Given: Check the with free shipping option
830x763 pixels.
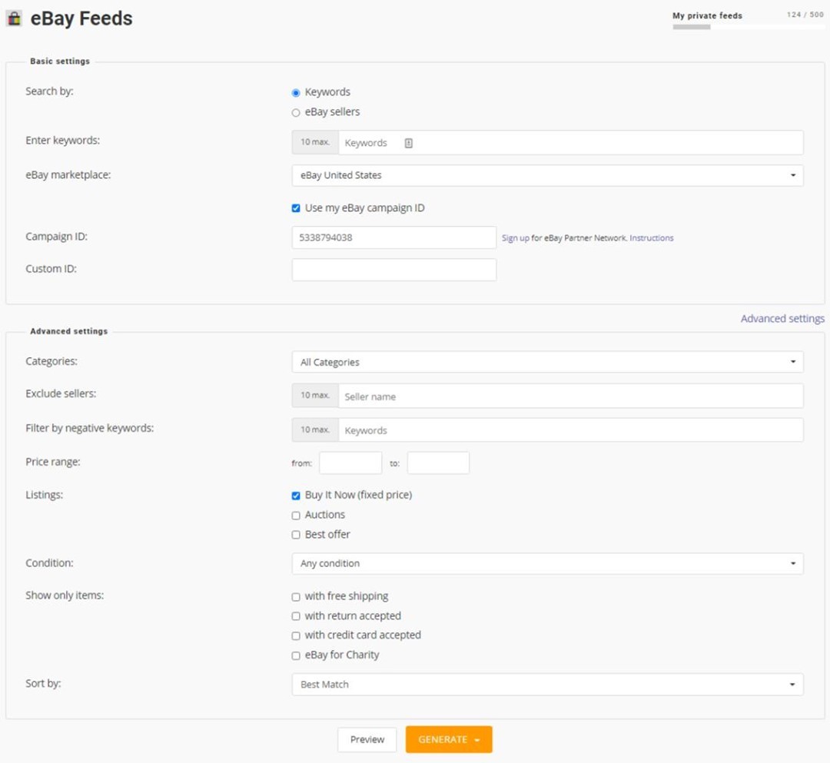Looking at the screenshot, I should coord(296,597).
